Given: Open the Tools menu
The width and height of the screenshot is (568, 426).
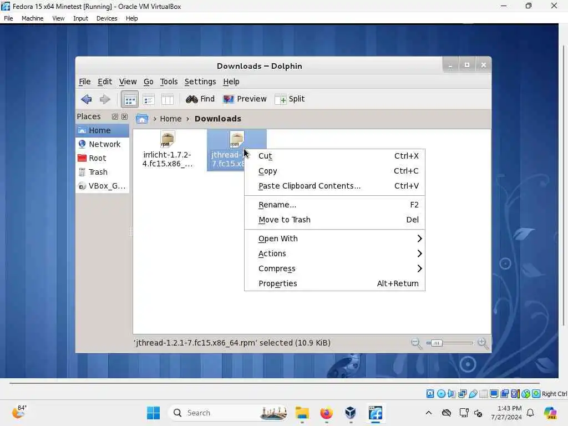Looking at the screenshot, I should (169, 82).
